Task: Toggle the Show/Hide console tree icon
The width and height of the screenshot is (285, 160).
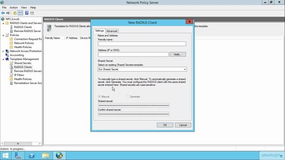Action: tap(20, 13)
